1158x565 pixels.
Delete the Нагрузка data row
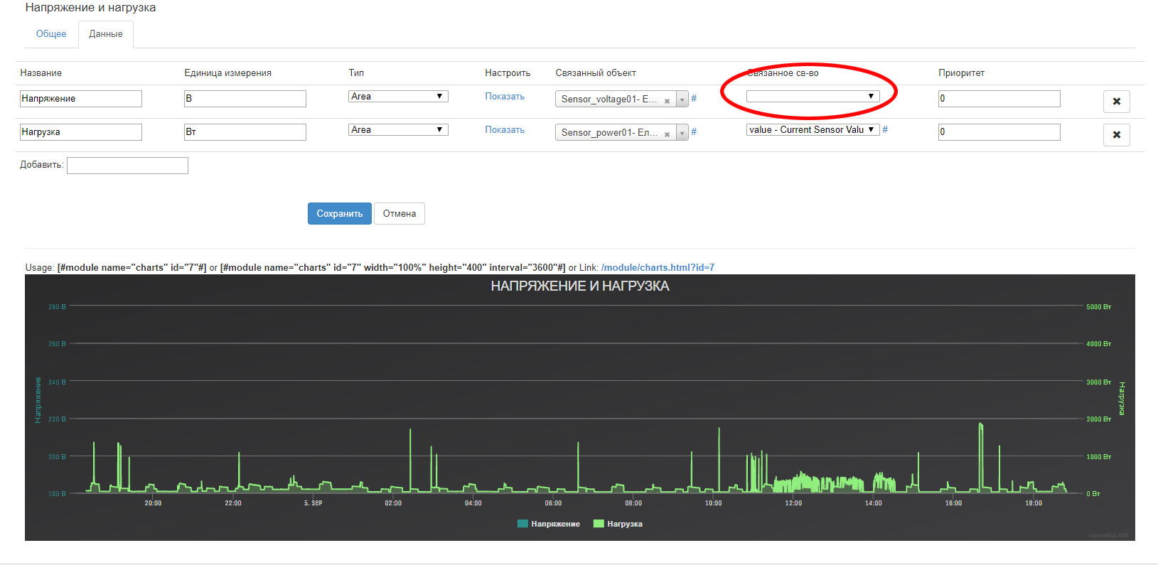pyautogui.click(x=1116, y=135)
